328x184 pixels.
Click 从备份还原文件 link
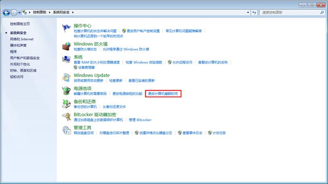[x=114, y=107]
